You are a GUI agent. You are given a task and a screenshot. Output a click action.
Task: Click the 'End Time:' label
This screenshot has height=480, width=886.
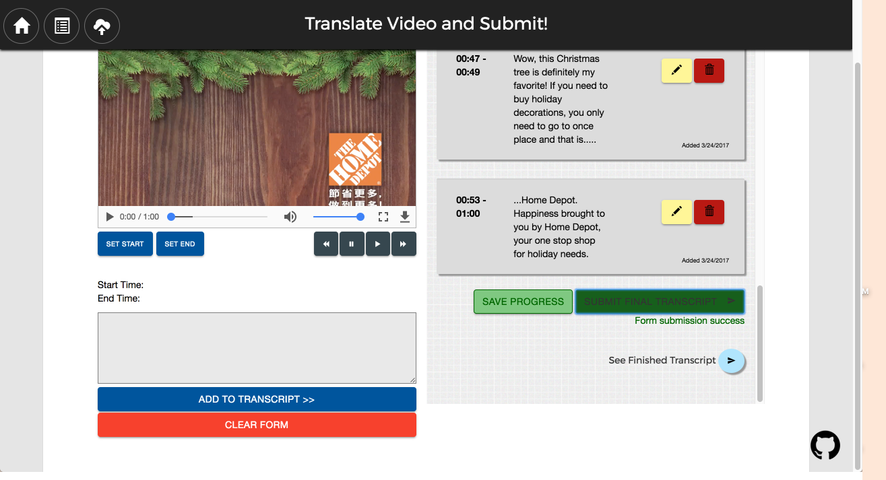coord(119,298)
